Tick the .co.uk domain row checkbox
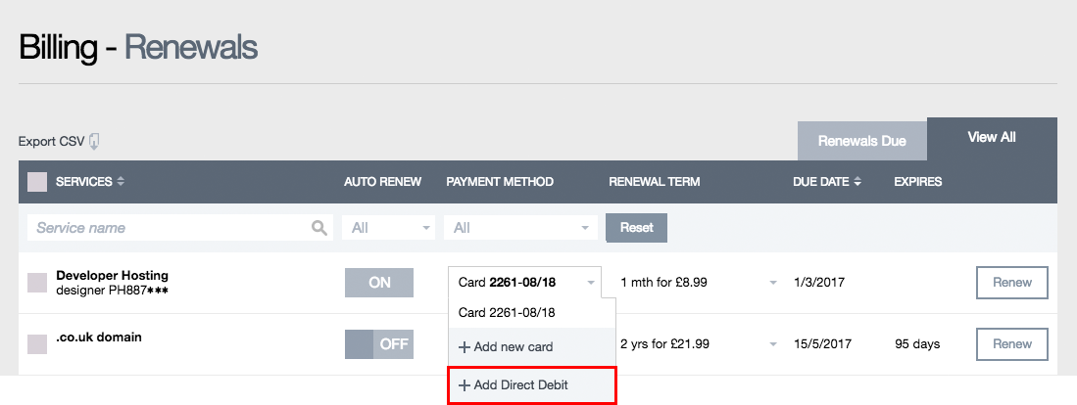This screenshot has height=405, width=1077. pos(37,343)
